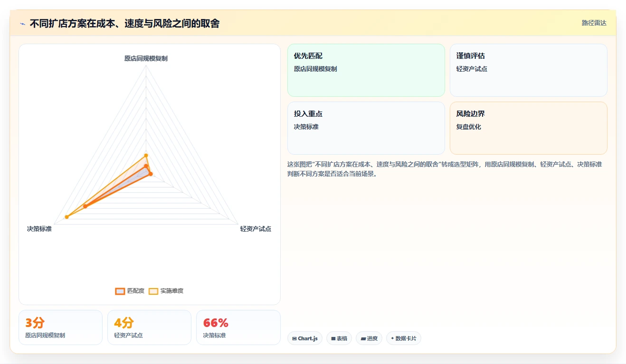
Task: Click the lightning icon beside the title
Action: (x=22, y=24)
